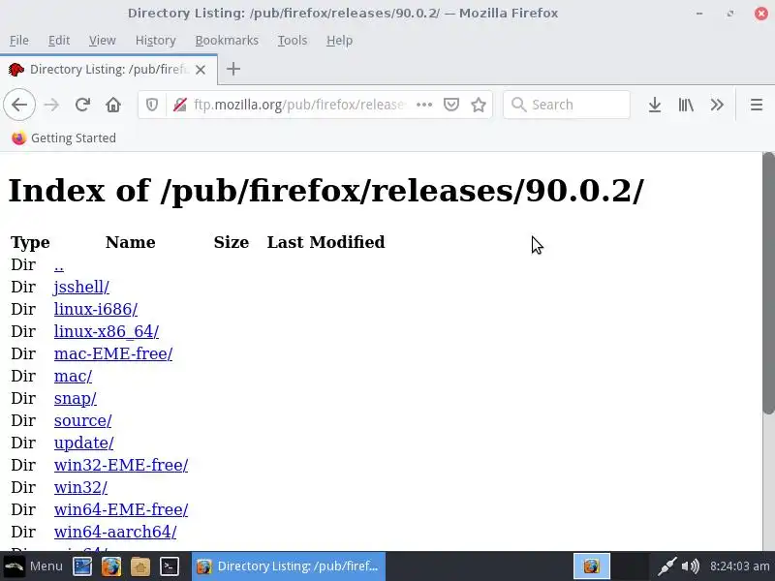This screenshot has width=775, height=581.
Task: Open the win32-EME-free/ directory
Action: [x=121, y=465]
